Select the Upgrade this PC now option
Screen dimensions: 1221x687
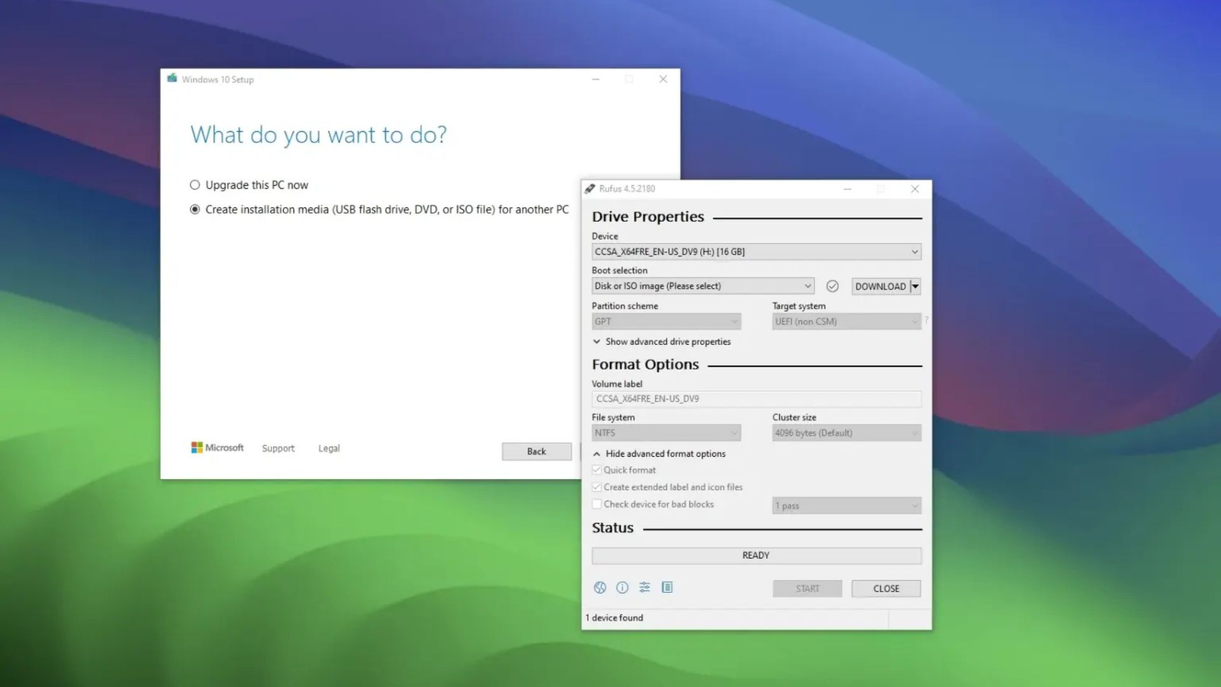(194, 184)
